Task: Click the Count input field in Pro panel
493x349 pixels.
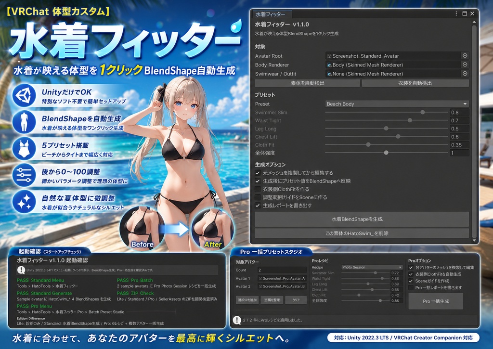Action: click(x=282, y=270)
